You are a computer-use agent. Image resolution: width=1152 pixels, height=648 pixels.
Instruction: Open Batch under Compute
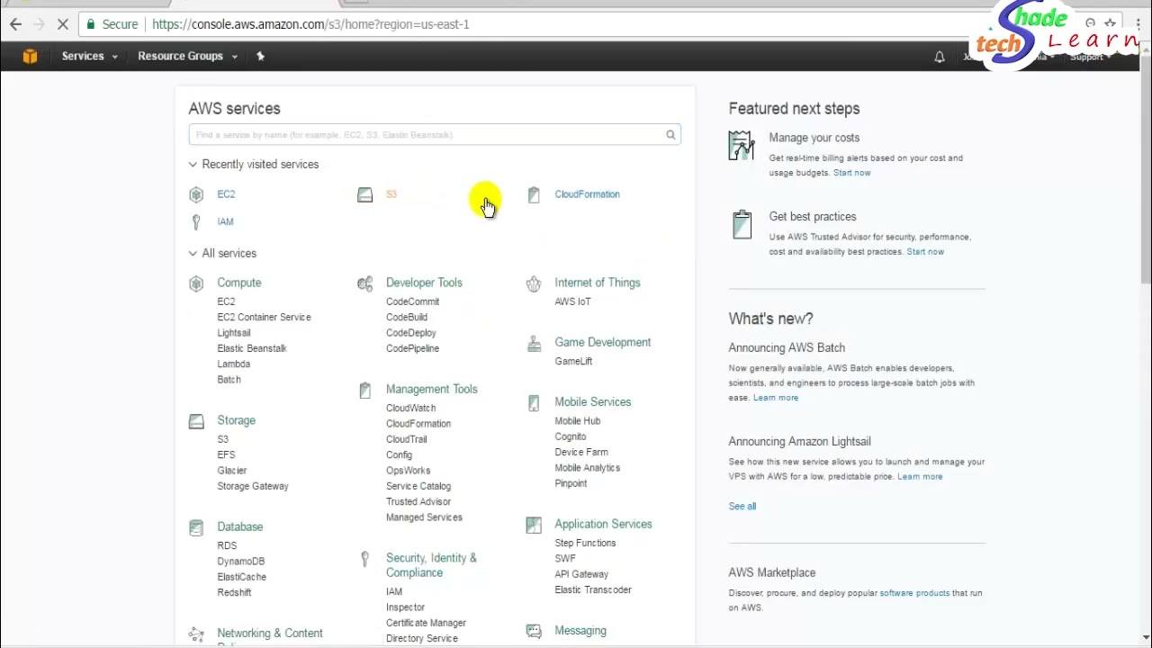tap(229, 380)
